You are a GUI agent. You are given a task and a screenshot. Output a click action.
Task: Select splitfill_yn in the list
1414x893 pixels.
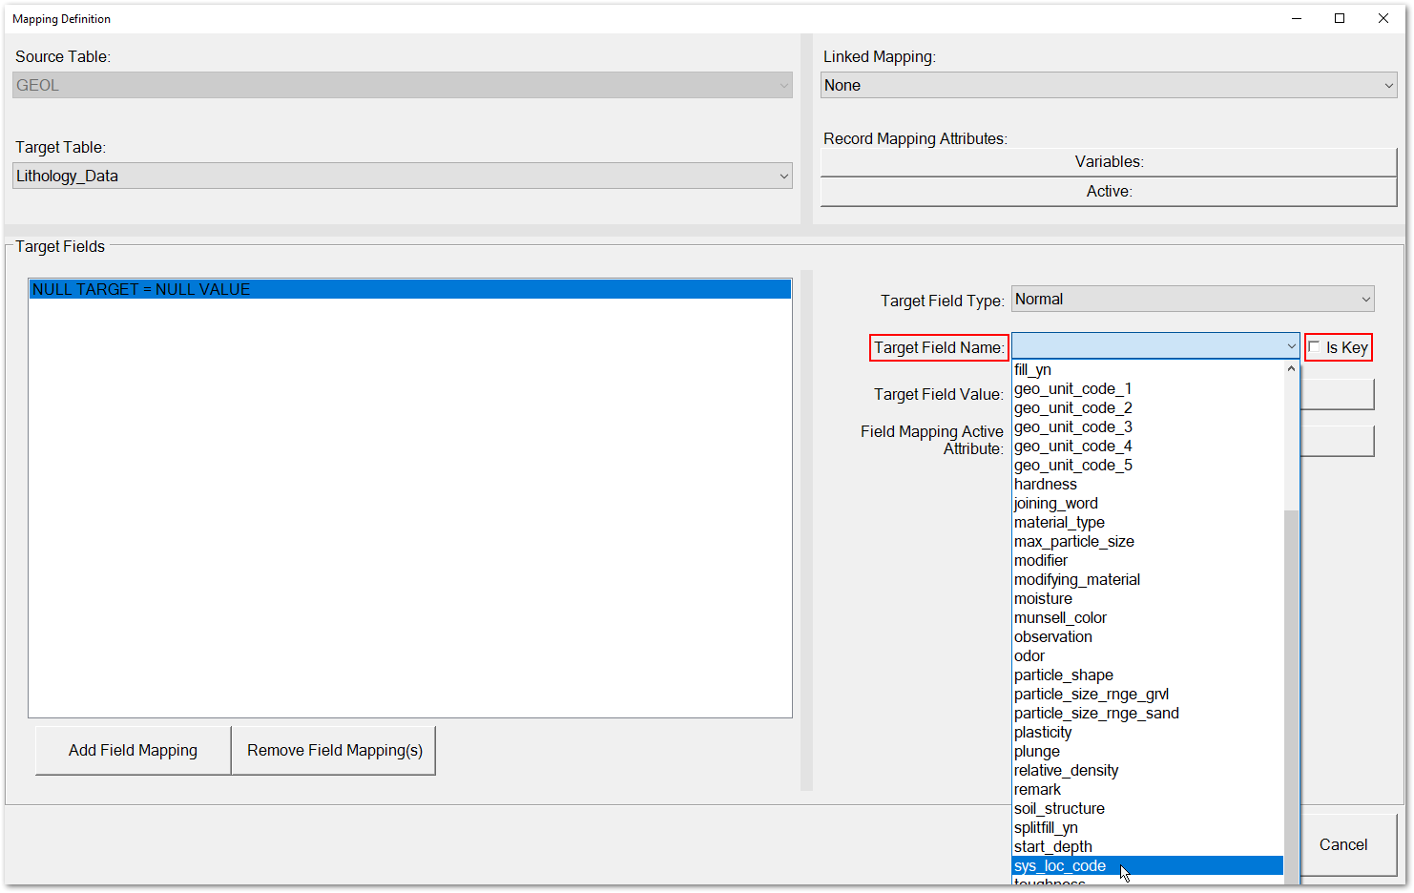1148,827
